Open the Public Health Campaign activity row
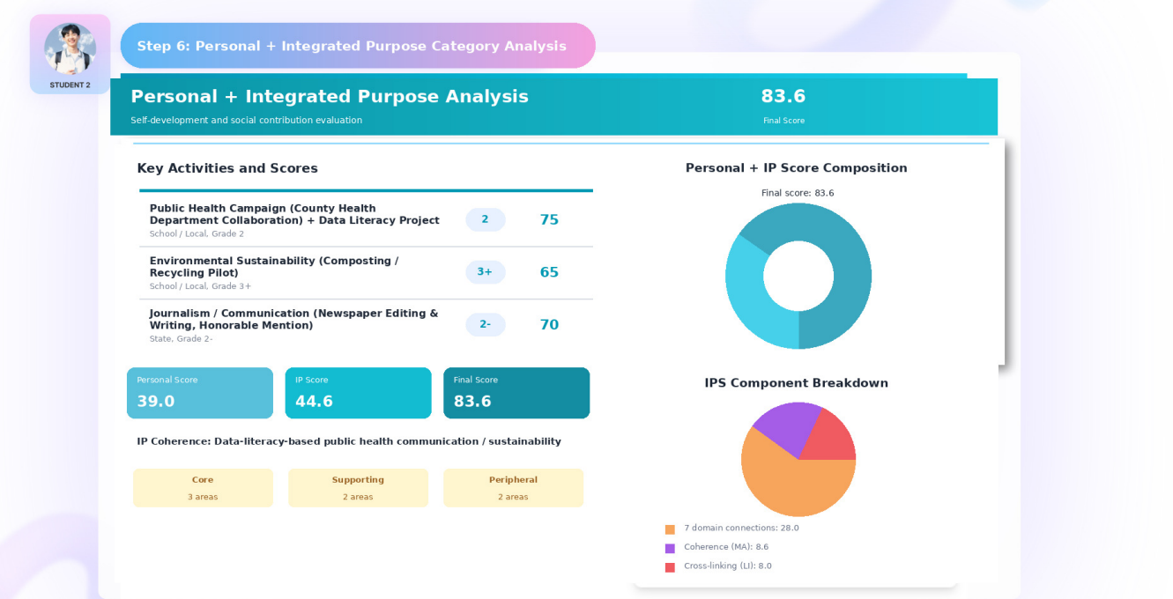The height and width of the screenshot is (599, 1173). pos(366,220)
